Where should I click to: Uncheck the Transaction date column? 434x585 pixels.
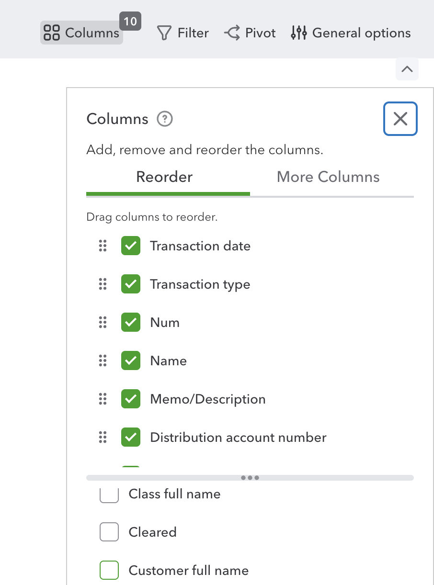[x=131, y=246]
